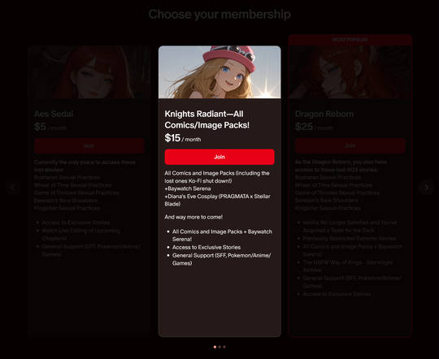The image size is (439, 359).
Task: Open the Aes Sedai tier cover image
Action: pyautogui.click(x=89, y=72)
